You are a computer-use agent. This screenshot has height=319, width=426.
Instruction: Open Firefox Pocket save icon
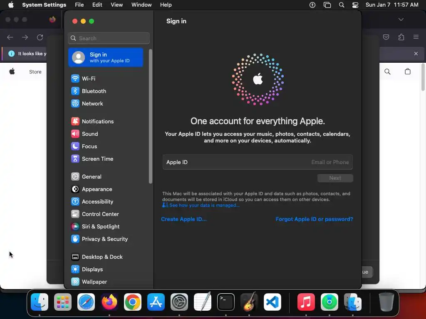pos(386,37)
